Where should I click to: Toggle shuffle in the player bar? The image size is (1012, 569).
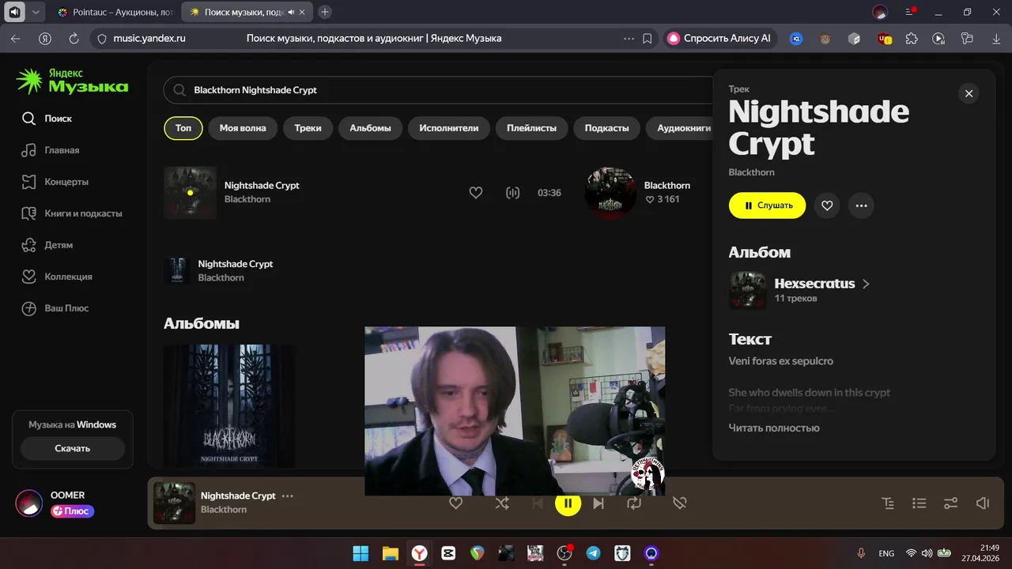click(x=502, y=503)
